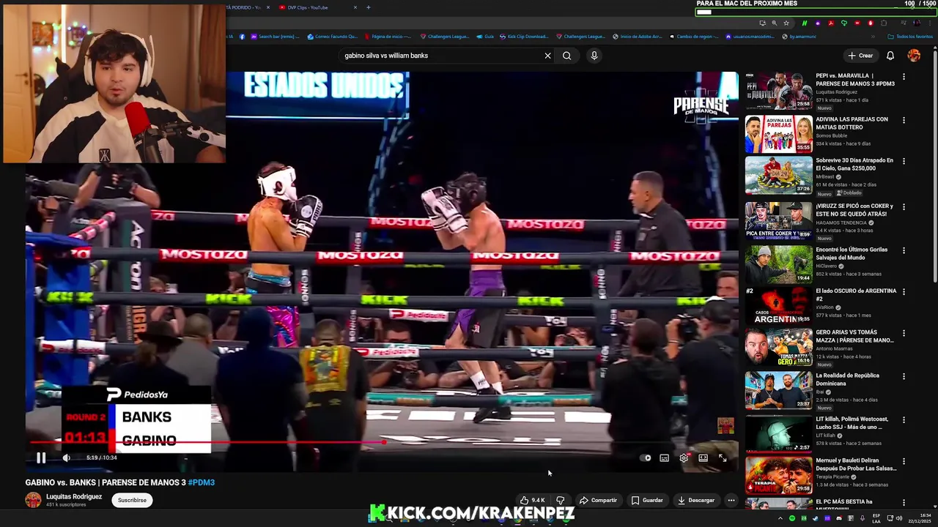Open the notifications bell

pos(890,56)
